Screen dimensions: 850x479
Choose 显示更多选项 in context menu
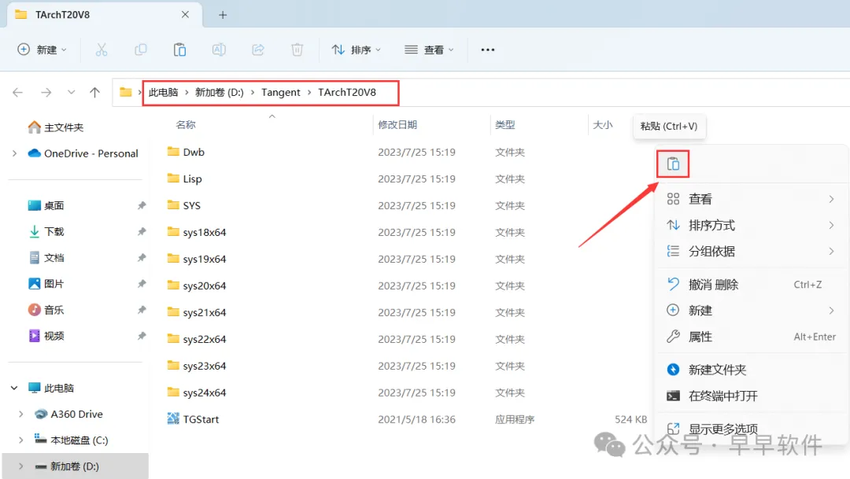[751, 429]
